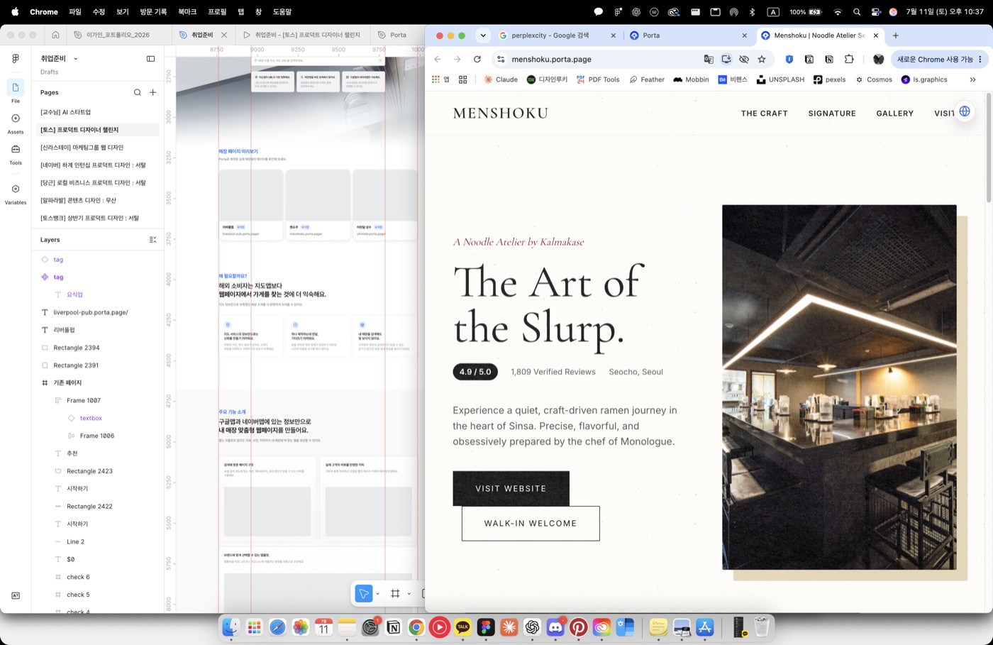Click the translate page icon in address bar
The width and height of the screenshot is (993, 645).
point(709,60)
